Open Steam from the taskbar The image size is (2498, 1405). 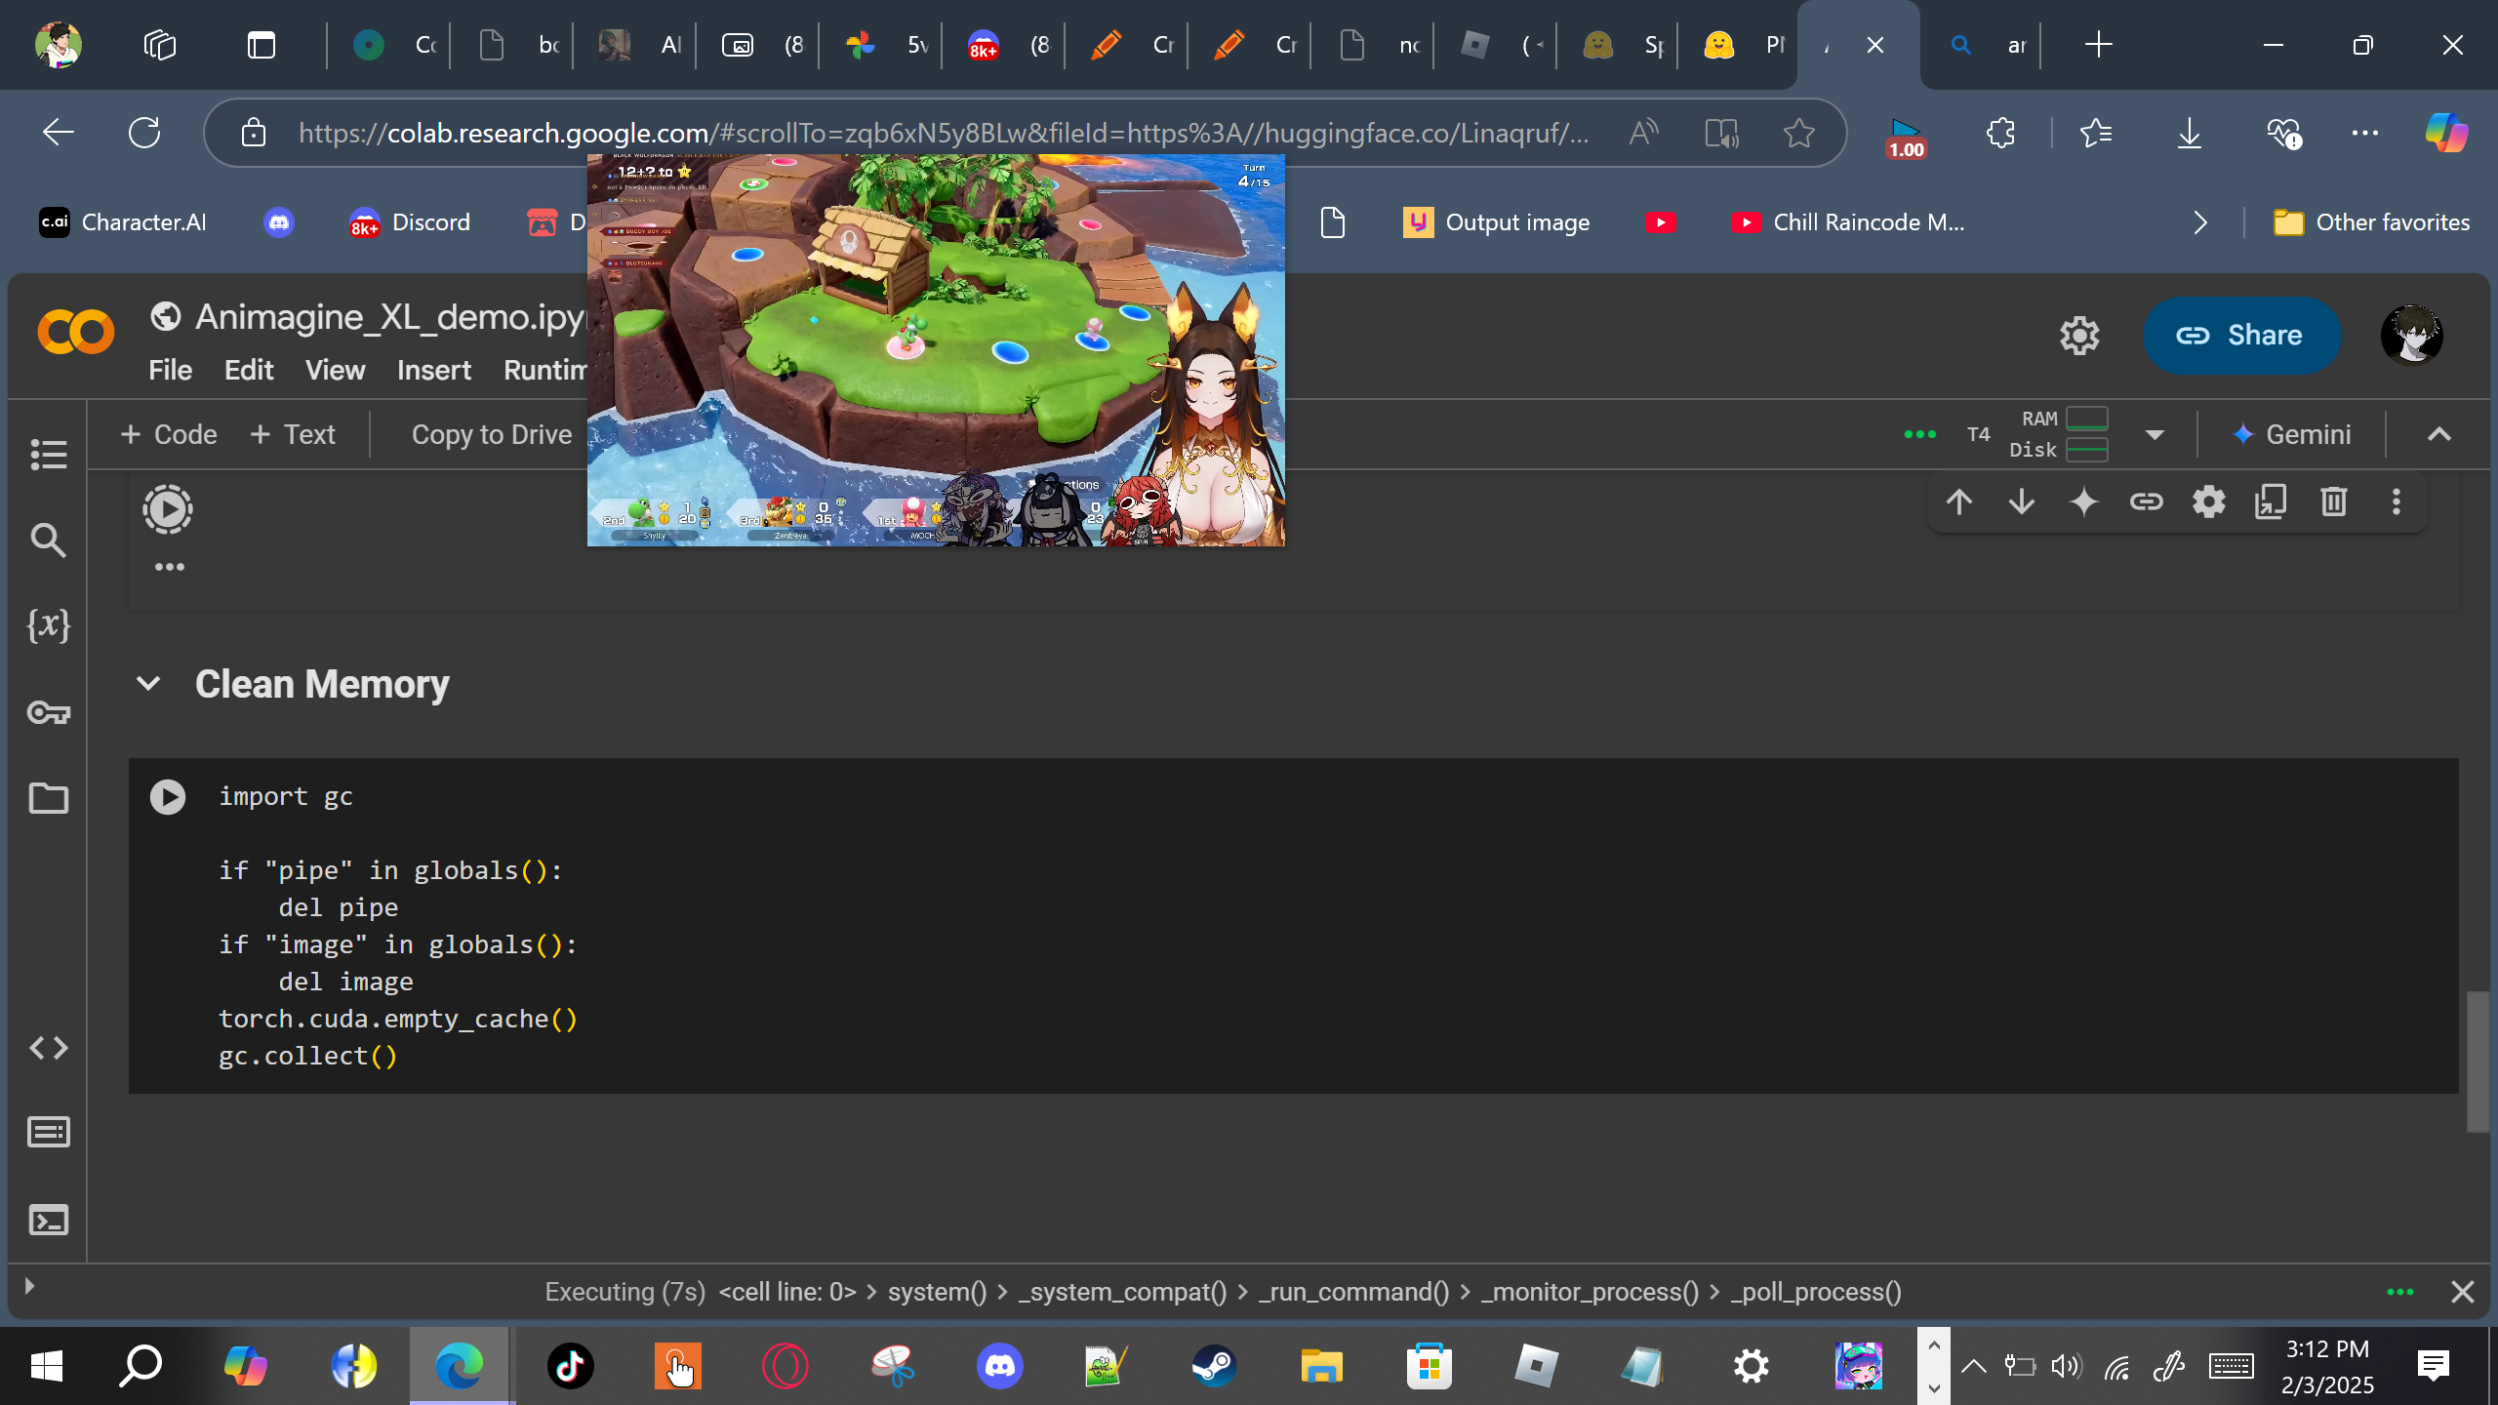pos(1214,1366)
